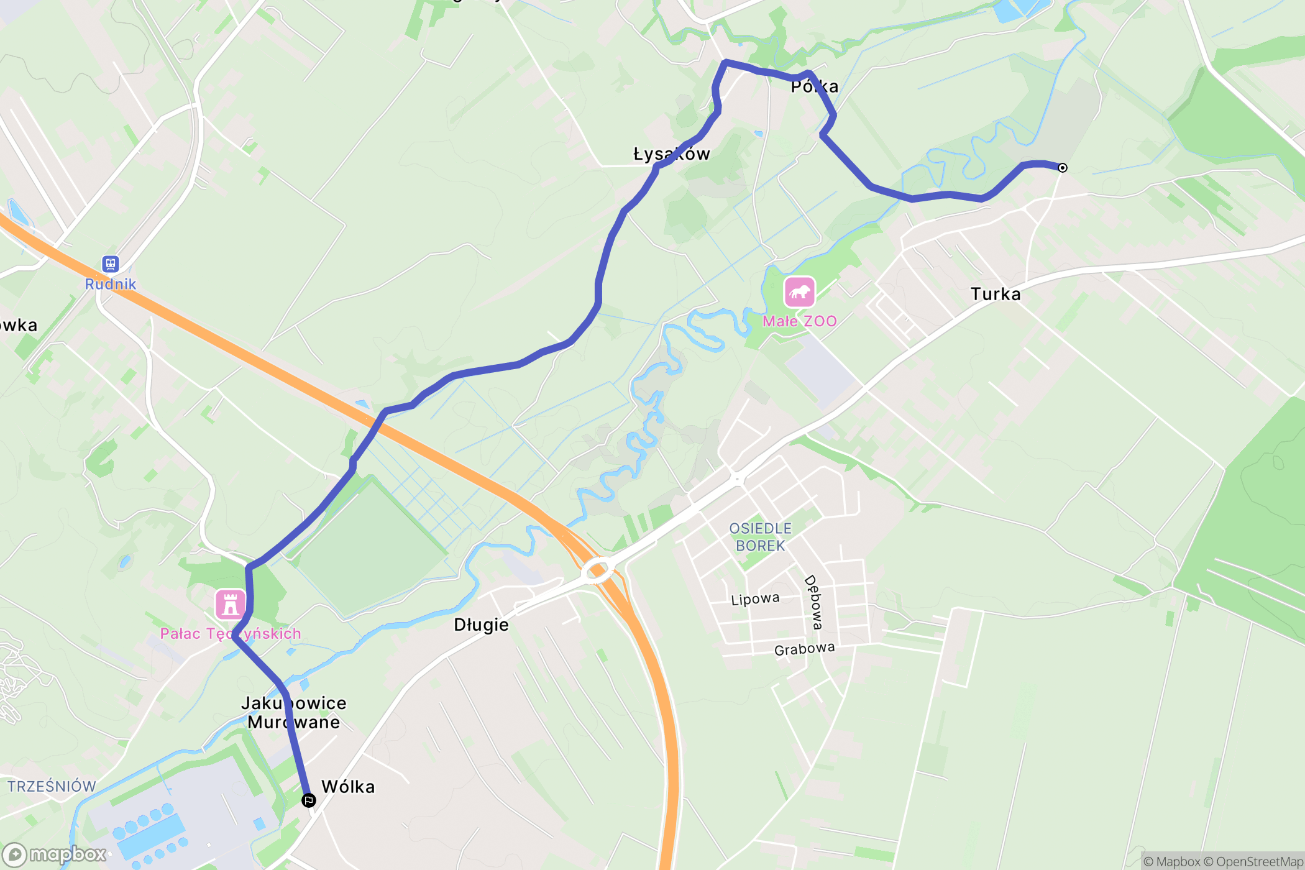Screen dimensions: 1305x870
Task: Click the route finish flag marker
Action: click(x=308, y=800)
